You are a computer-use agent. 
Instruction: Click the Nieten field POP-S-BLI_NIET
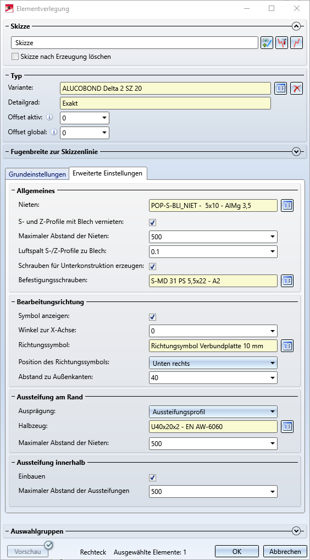213,205
